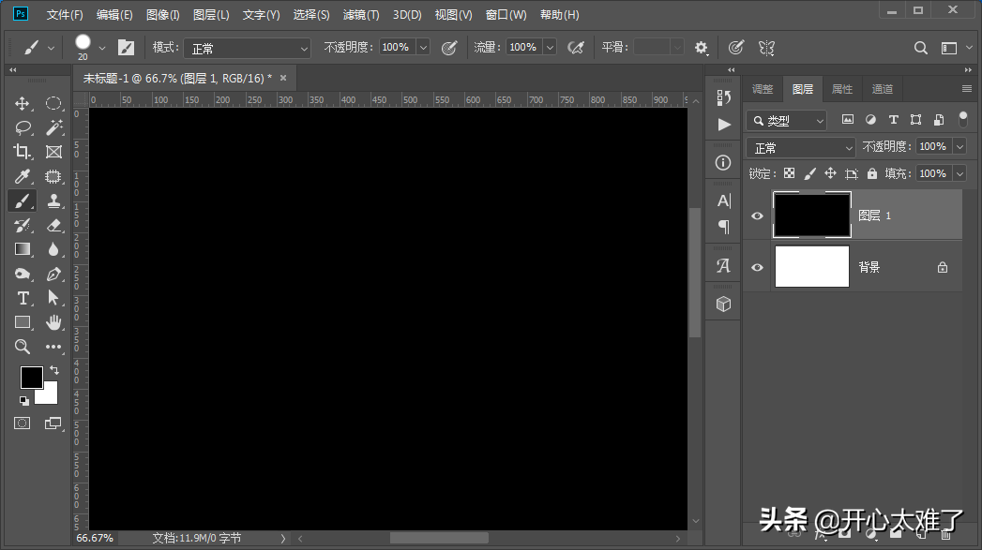
Task: Hide 图层 1 layer visibility
Action: pos(757,216)
